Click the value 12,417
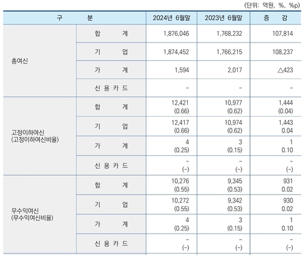The width and height of the screenshot is (305, 255). tap(180, 122)
